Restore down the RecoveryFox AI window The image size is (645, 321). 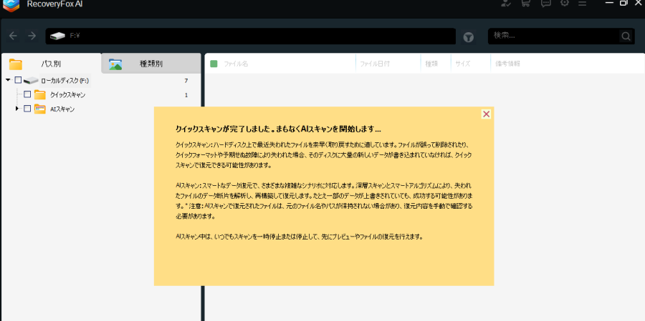(x=624, y=2)
